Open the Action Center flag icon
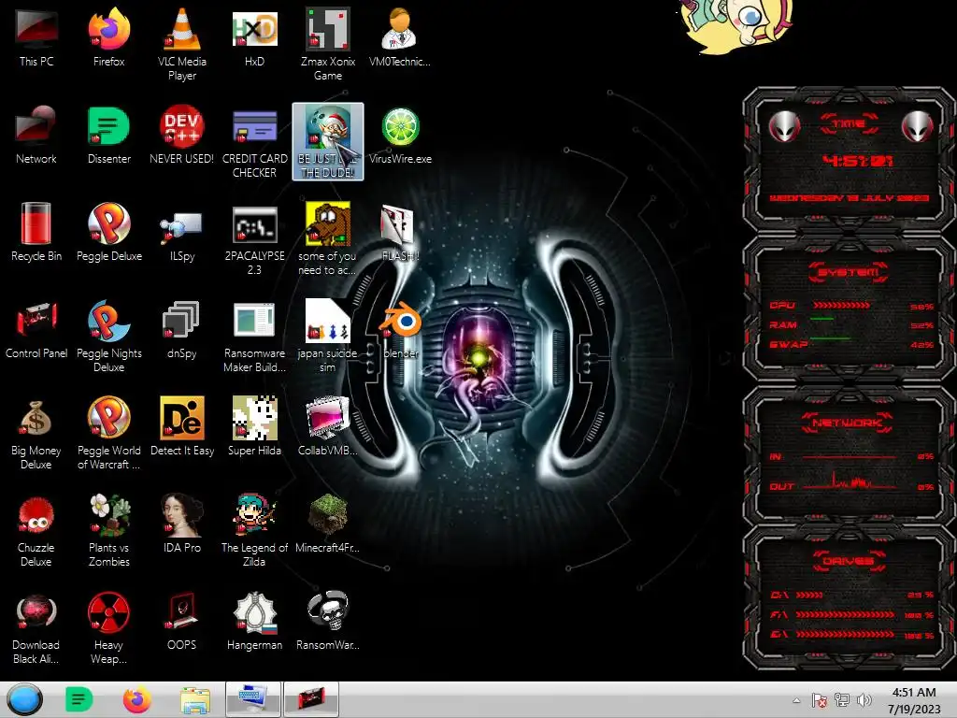The height and width of the screenshot is (718, 957). [819, 700]
